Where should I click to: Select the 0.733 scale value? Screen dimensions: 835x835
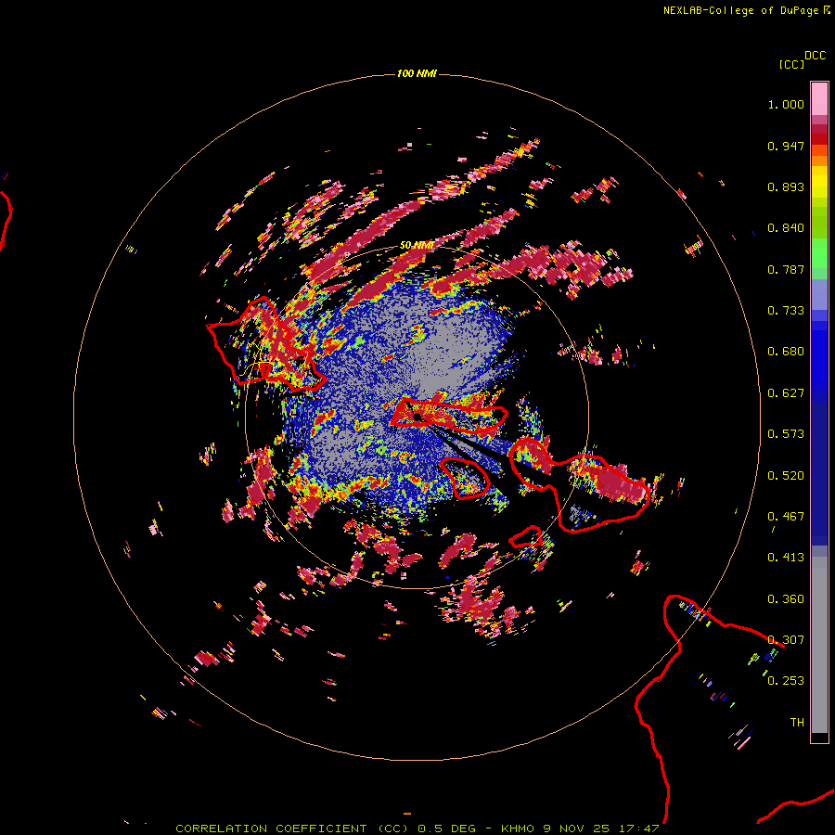point(786,311)
